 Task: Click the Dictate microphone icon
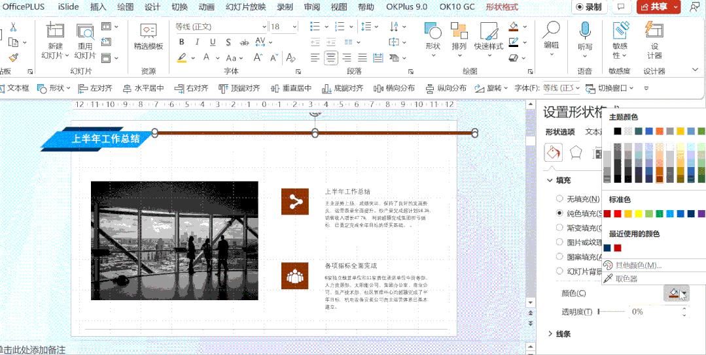click(x=585, y=31)
